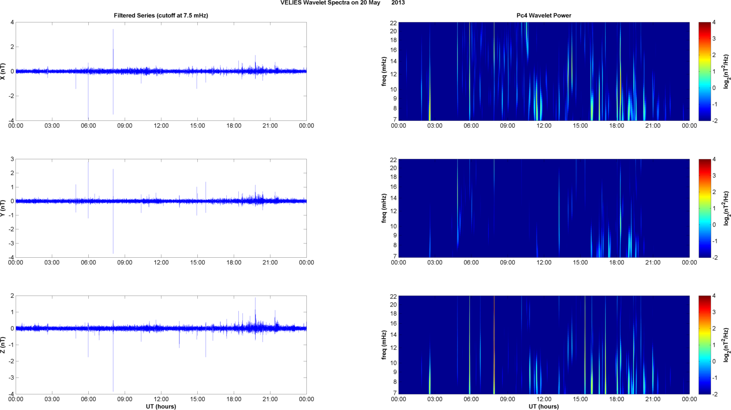Image resolution: width=731 pixels, height=410 pixels.
Task: Click the colorbar beside the top wavelet plot
Action: click(704, 71)
